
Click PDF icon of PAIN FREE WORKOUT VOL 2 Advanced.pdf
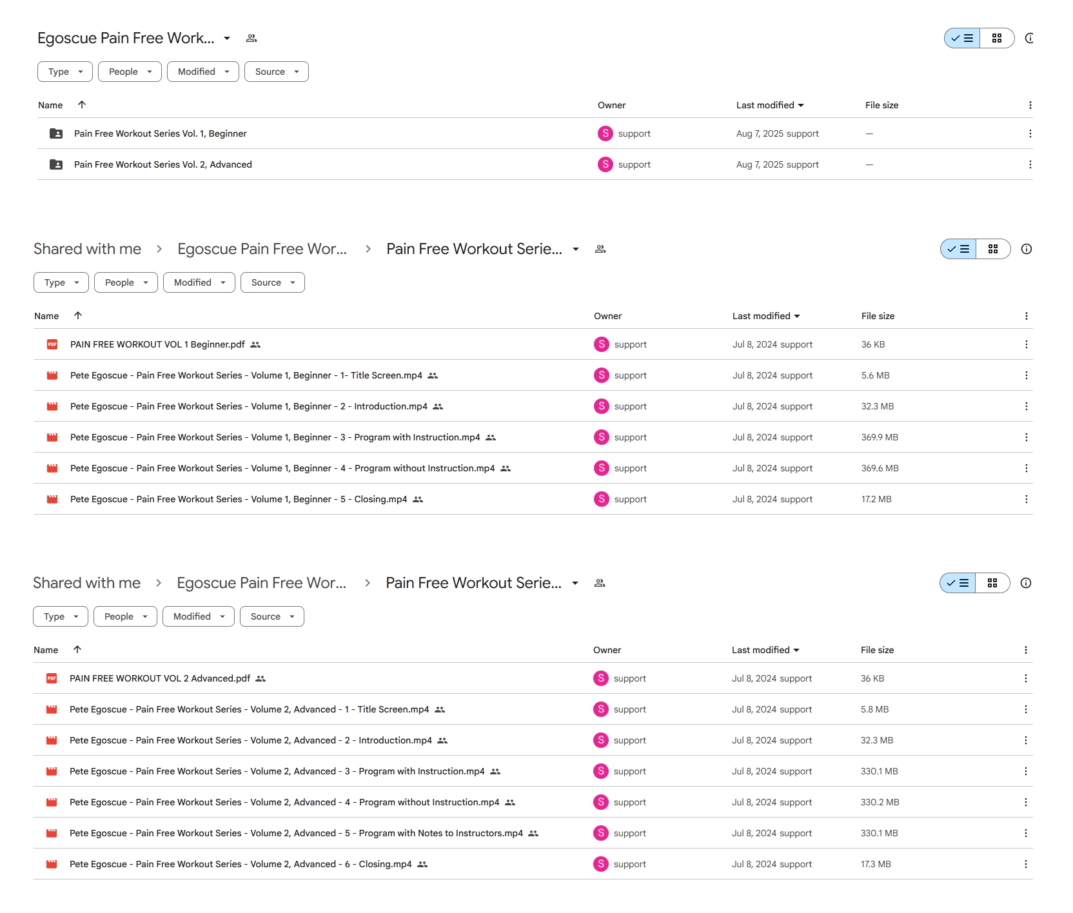[52, 678]
